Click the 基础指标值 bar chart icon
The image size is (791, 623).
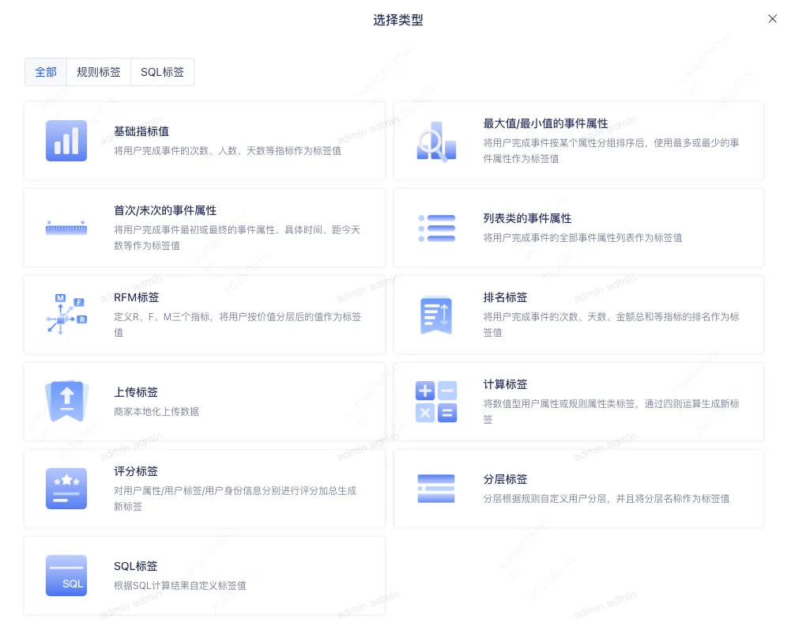66,141
